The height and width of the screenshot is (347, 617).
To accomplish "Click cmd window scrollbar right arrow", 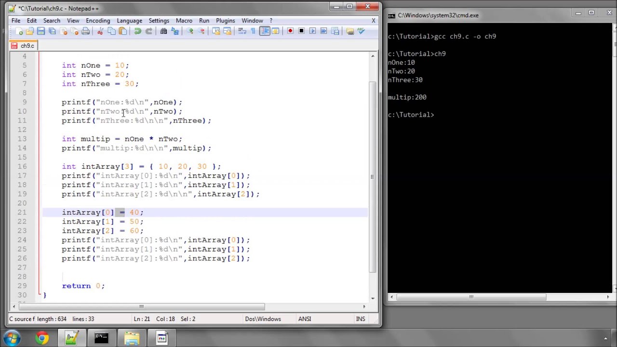I will pyautogui.click(x=607, y=297).
